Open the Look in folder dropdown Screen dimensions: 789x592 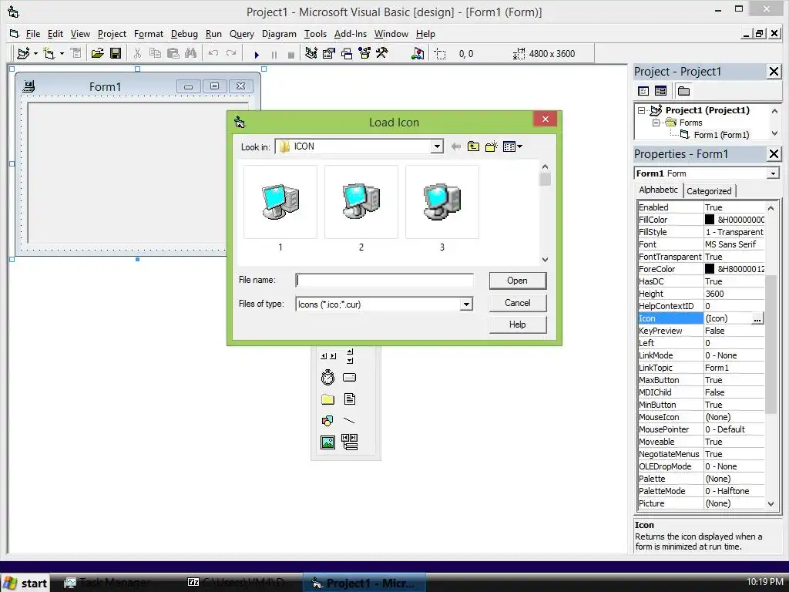[x=437, y=146]
